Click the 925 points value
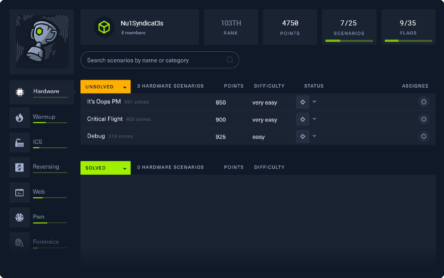The image size is (444, 278). [221, 137]
